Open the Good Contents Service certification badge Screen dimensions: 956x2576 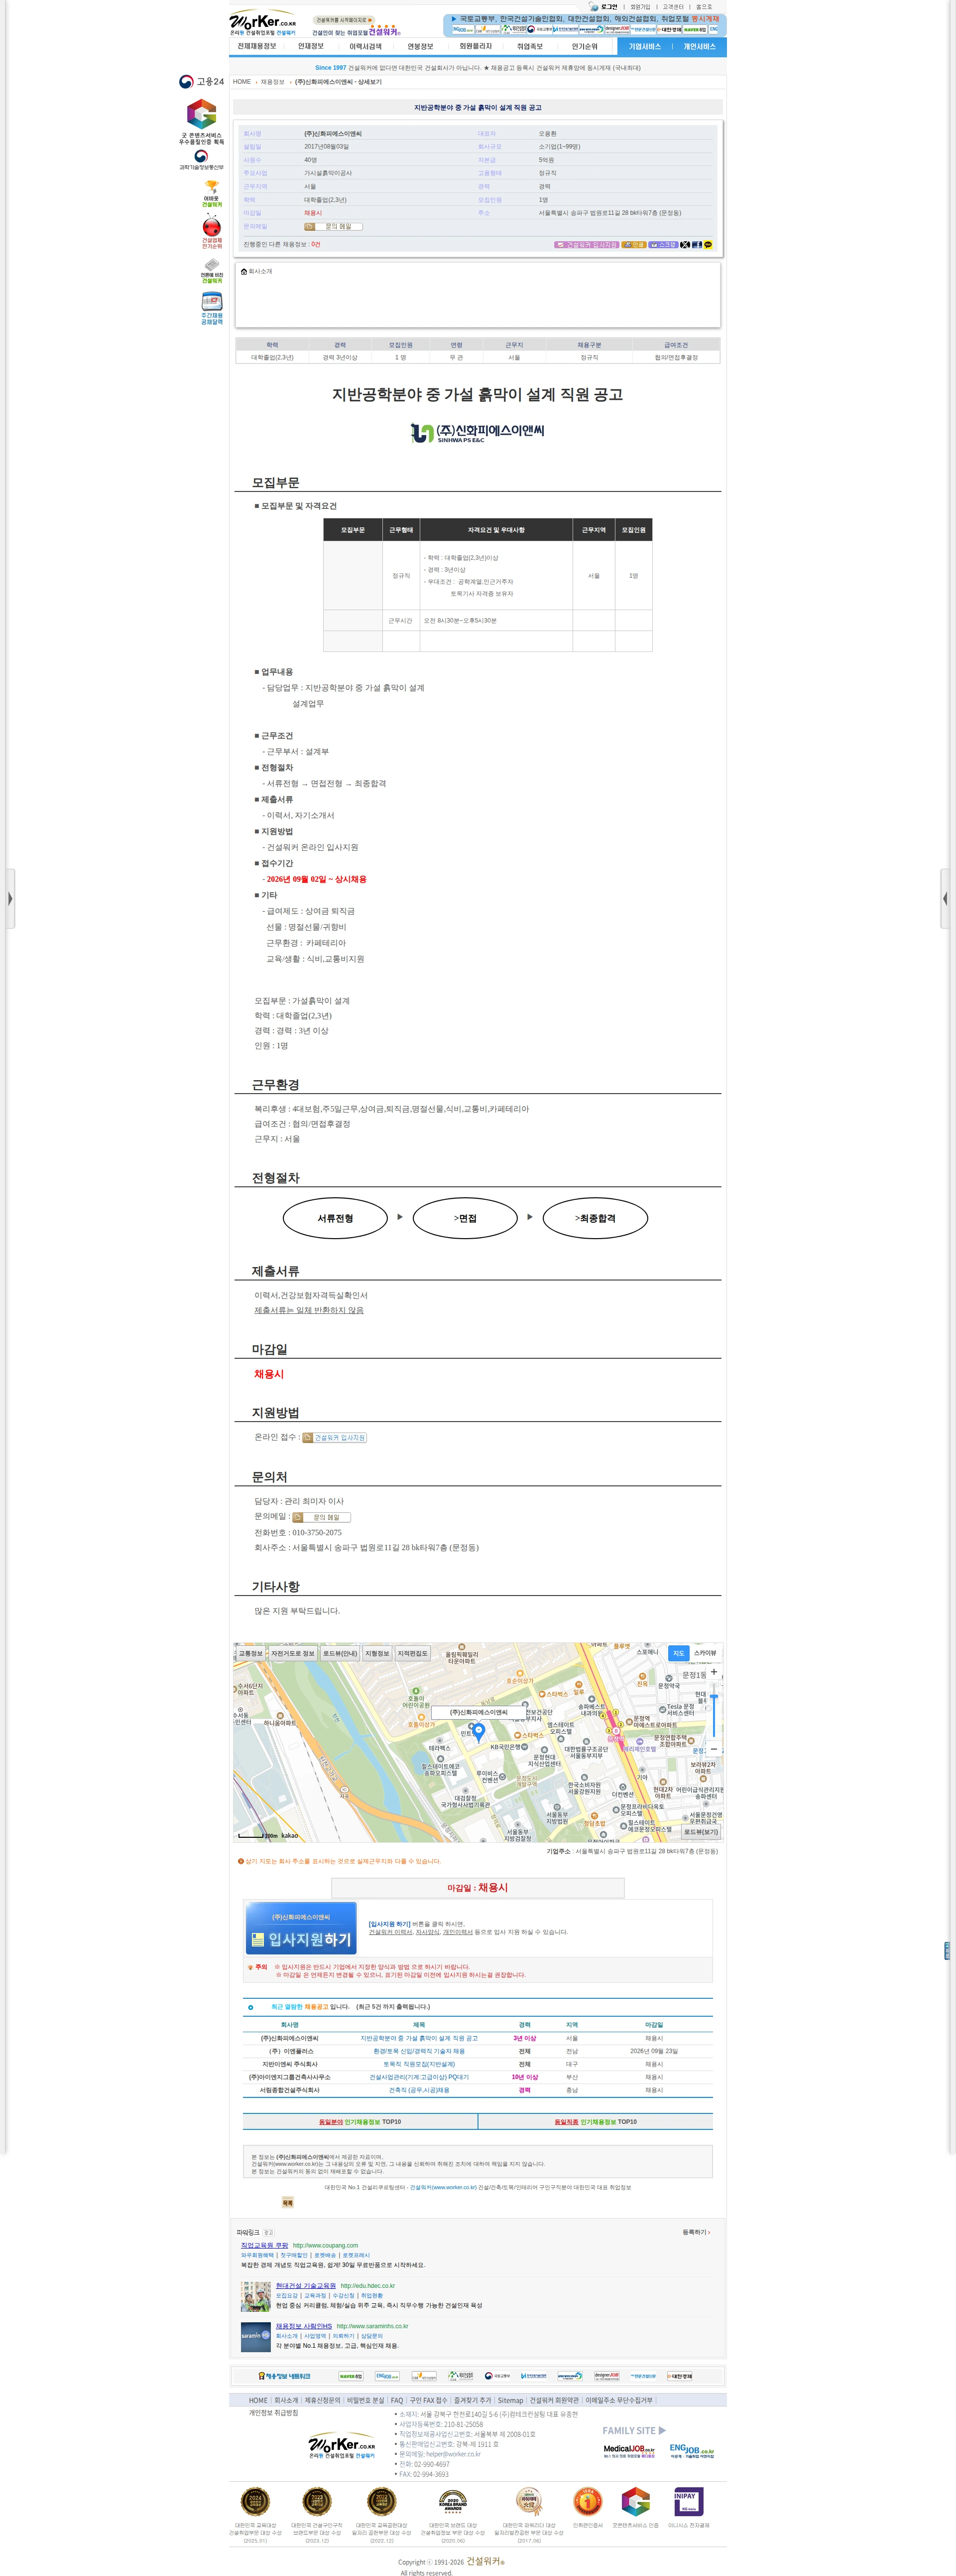click(x=202, y=121)
